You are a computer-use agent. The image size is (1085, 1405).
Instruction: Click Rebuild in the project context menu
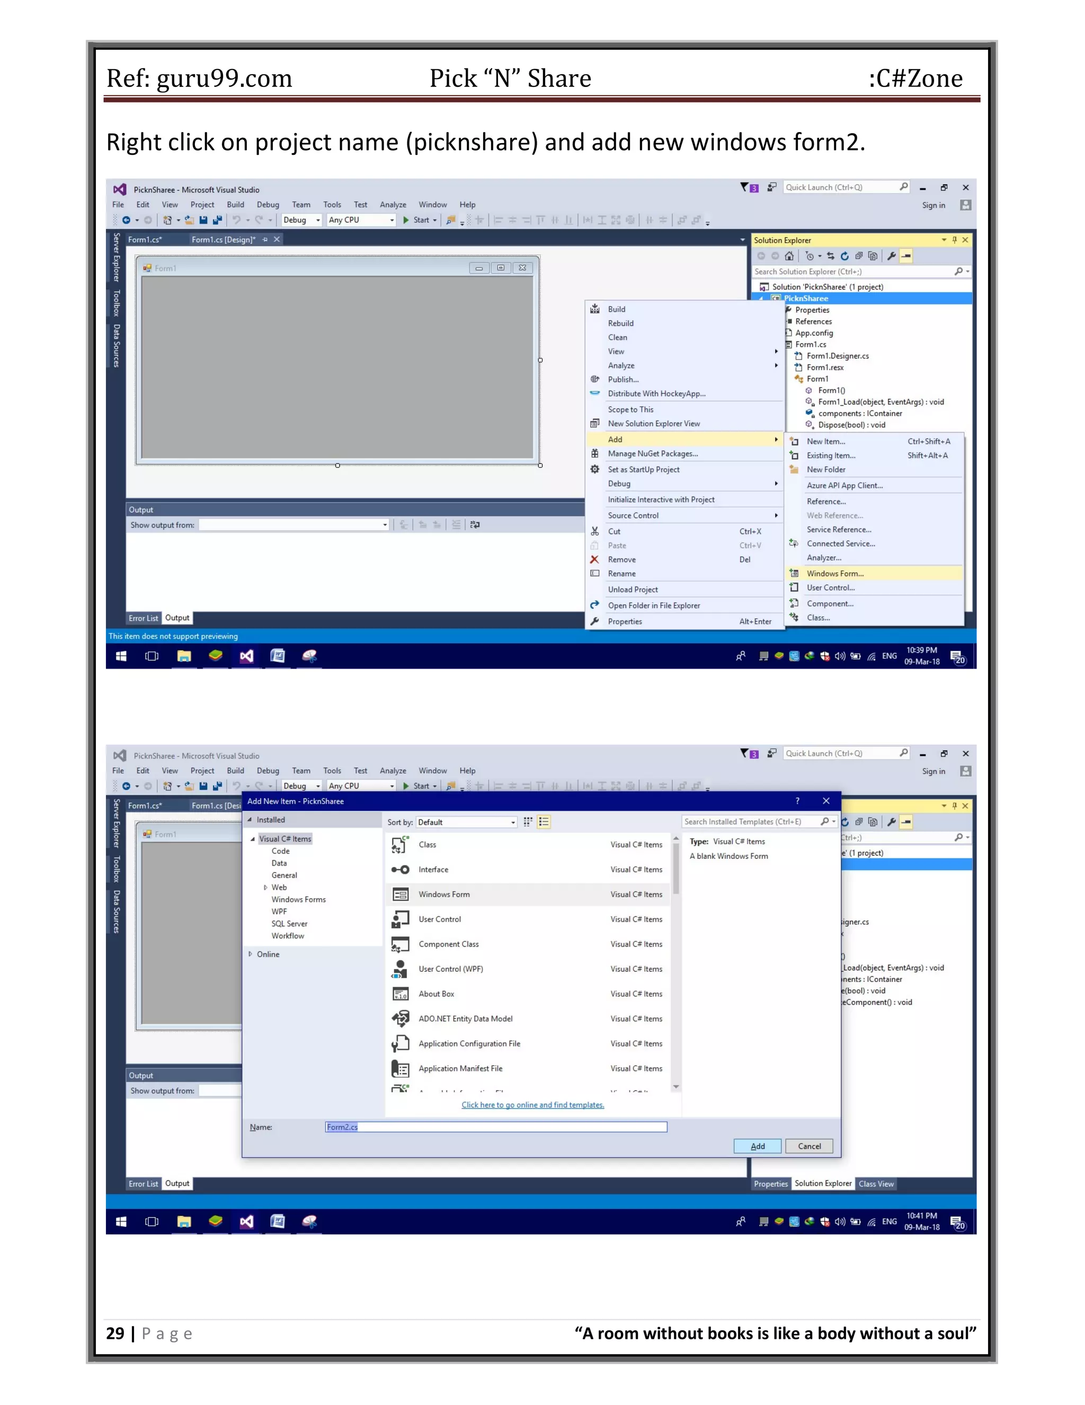[x=685, y=323]
